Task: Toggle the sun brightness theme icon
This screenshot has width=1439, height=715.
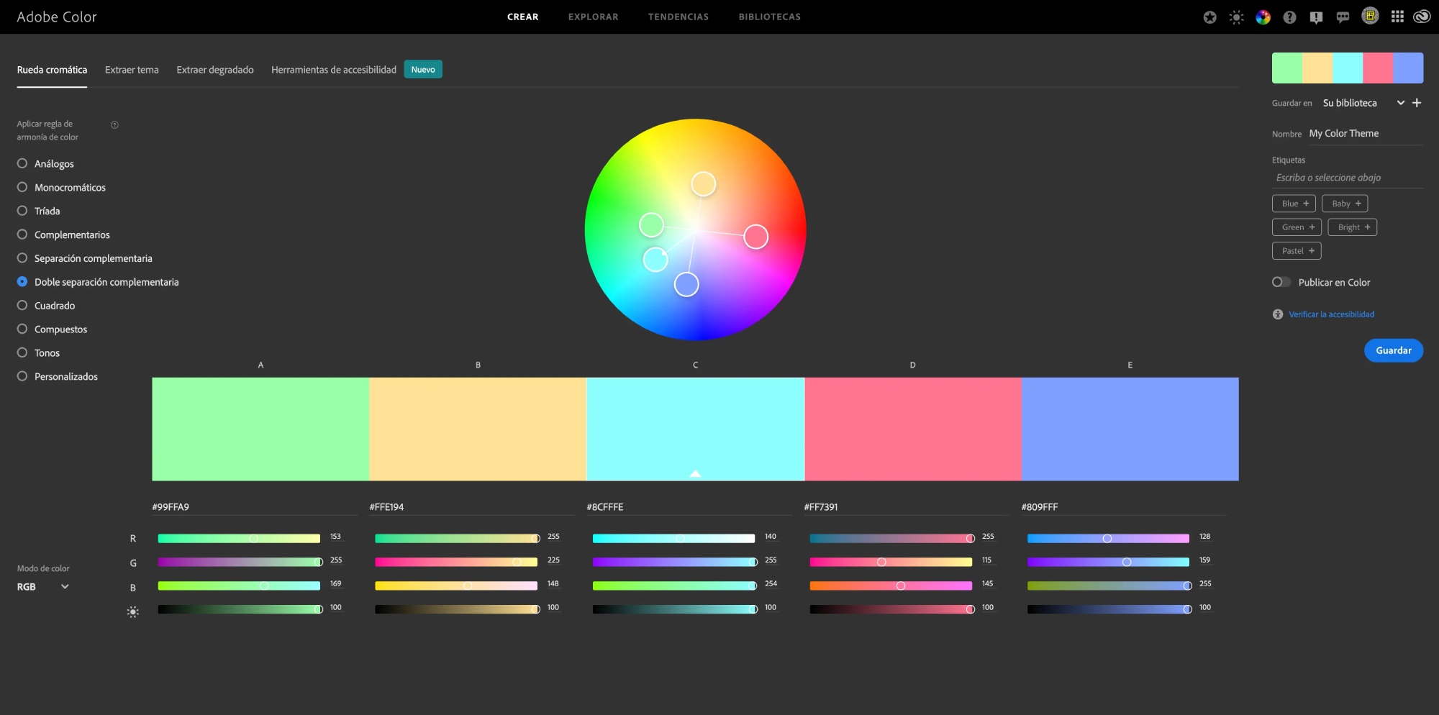Action: tap(1236, 17)
